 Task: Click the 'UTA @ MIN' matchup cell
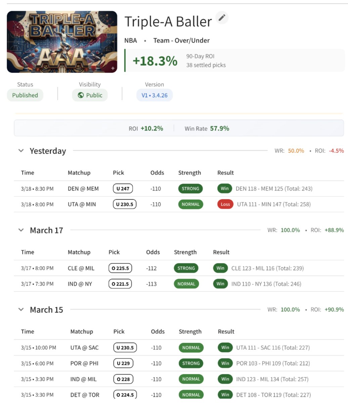click(82, 204)
